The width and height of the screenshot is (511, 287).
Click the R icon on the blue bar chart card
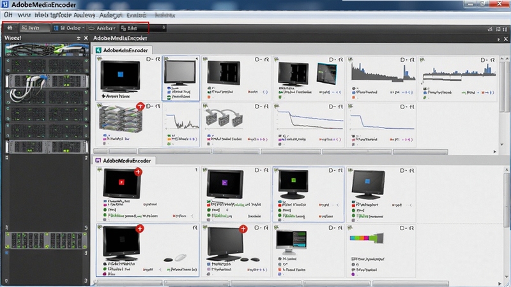pyautogui.click(x=492, y=60)
